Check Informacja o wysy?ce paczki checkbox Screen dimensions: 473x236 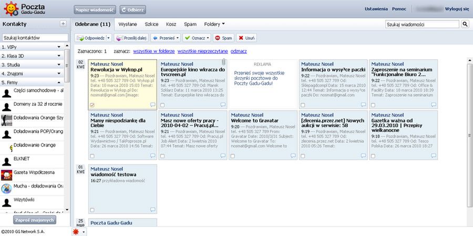pyautogui.click(x=303, y=105)
